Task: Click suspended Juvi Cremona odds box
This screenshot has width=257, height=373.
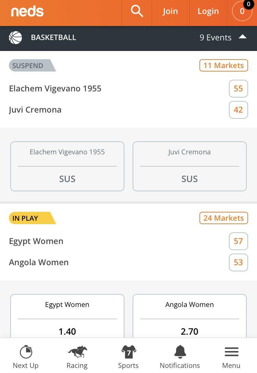Action: 189,166
